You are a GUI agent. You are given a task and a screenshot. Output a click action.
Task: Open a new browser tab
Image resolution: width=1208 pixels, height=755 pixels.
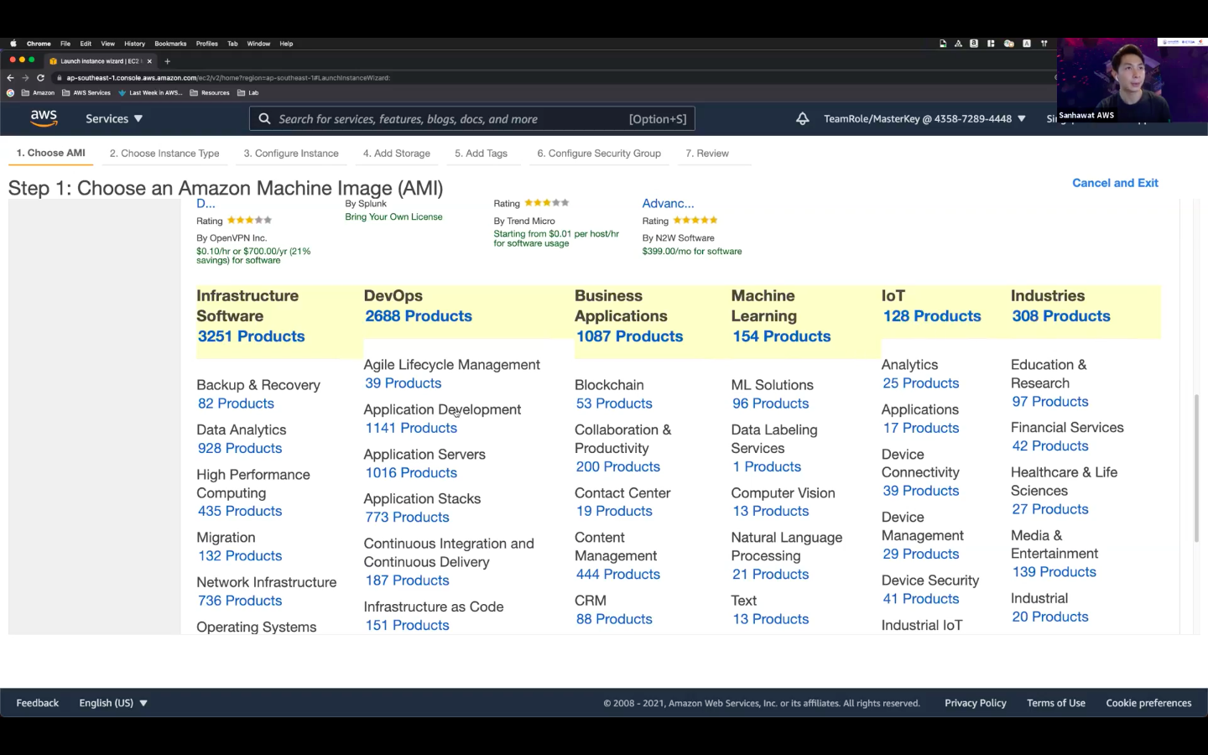point(167,60)
